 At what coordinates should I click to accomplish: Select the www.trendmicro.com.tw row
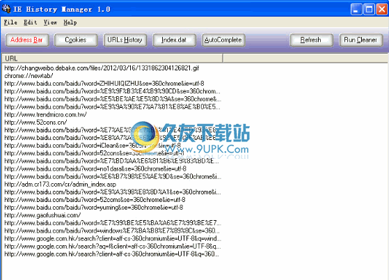click(46, 114)
